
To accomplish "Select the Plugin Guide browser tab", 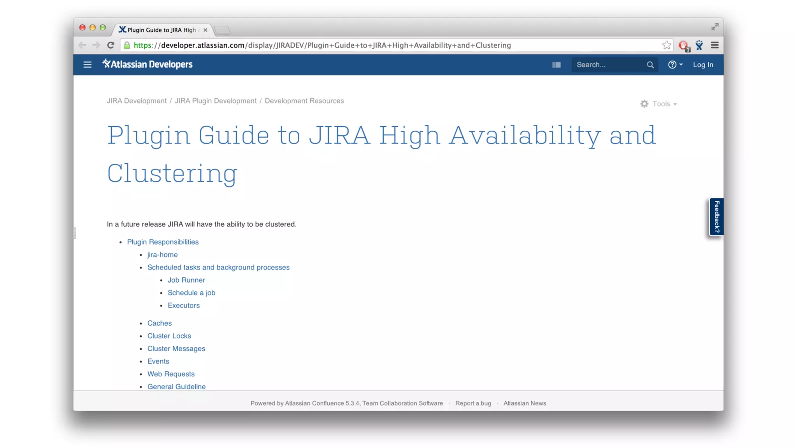I will [161, 30].
